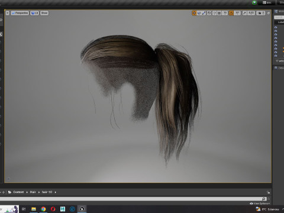This screenshot has height=213, width=284.
Task: Select the Translate gizmo tool
Action: pyautogui.click(x=194, y=13)
